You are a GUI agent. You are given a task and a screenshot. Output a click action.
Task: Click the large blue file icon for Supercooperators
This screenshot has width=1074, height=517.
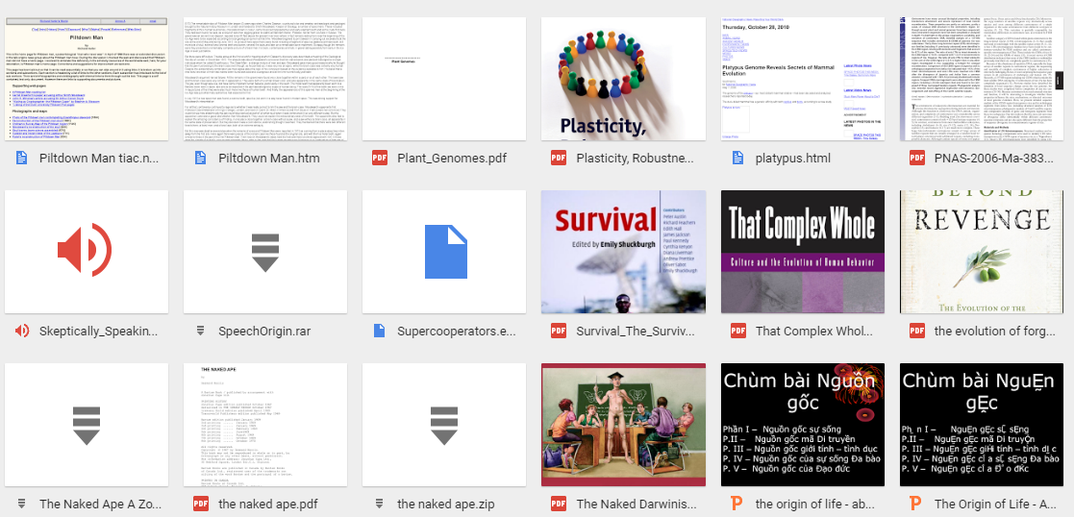444,252
